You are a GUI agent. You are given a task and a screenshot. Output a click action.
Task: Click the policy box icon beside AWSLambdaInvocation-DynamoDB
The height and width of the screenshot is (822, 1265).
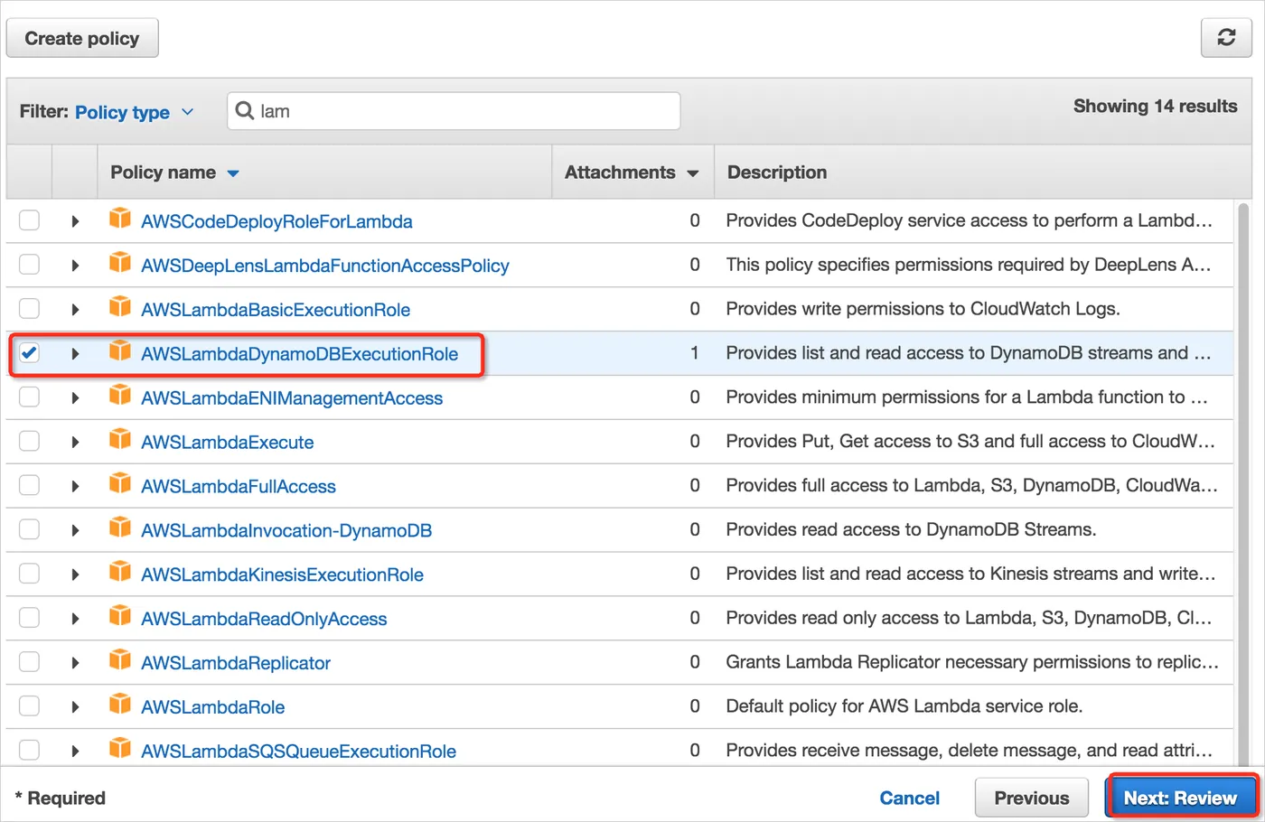(x=120, y=529)
